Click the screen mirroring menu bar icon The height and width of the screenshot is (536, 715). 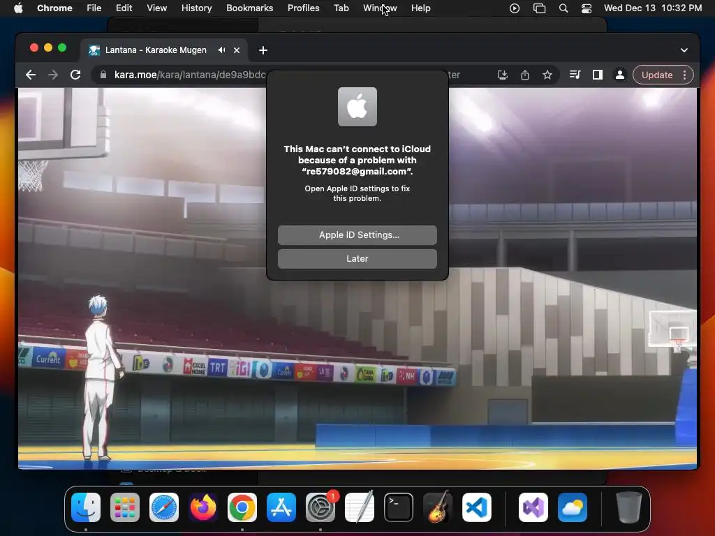coord(540,8)
